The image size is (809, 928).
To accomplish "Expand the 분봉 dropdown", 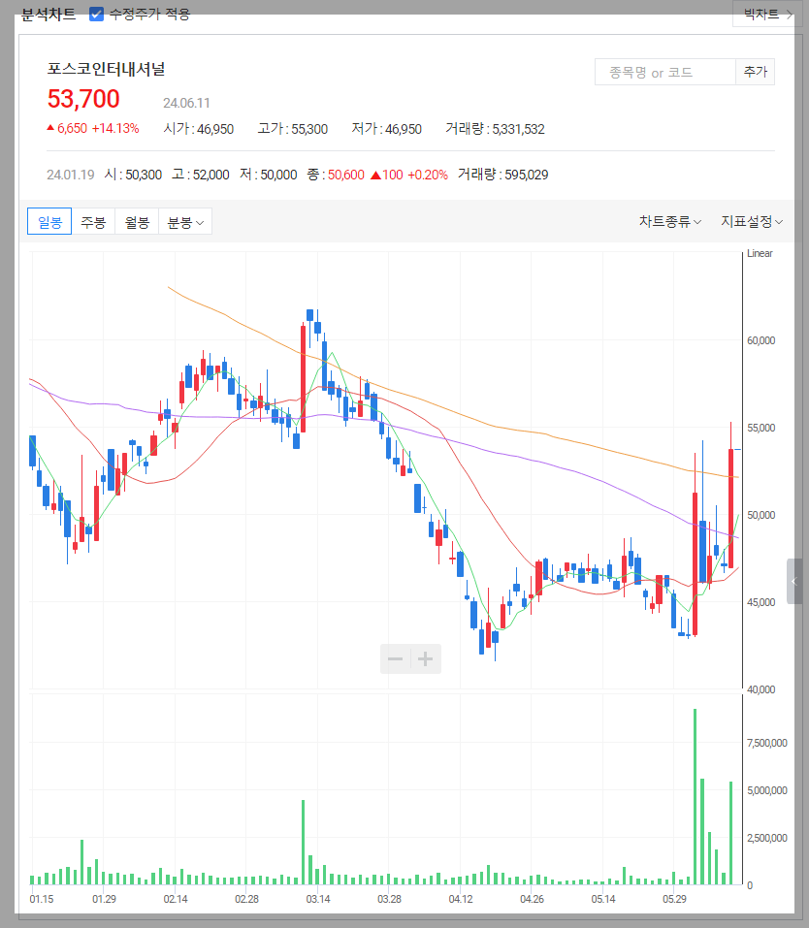I will click(184, 222).
